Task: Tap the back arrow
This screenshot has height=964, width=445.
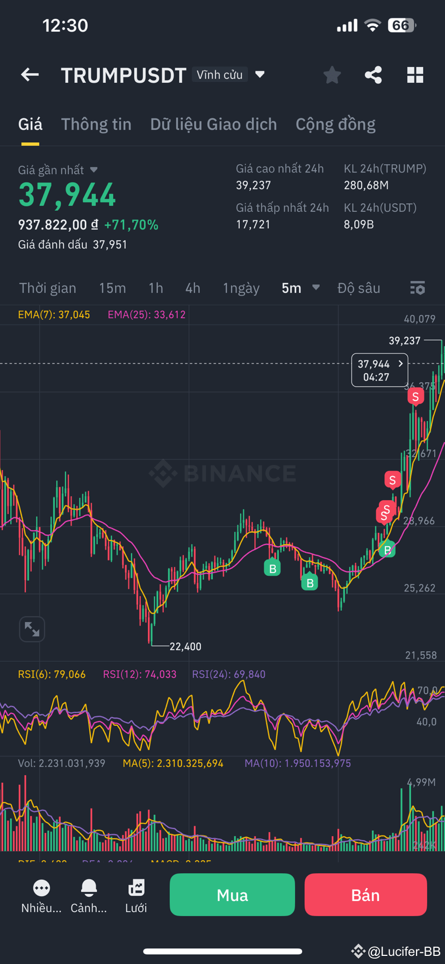Action: click(30, 75)
